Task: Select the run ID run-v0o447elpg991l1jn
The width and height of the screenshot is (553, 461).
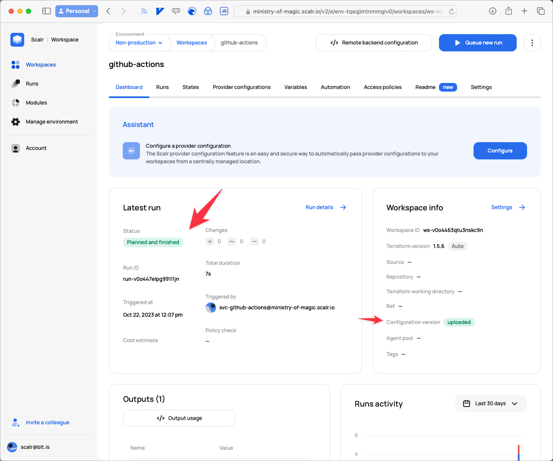Action: point(151,279)
